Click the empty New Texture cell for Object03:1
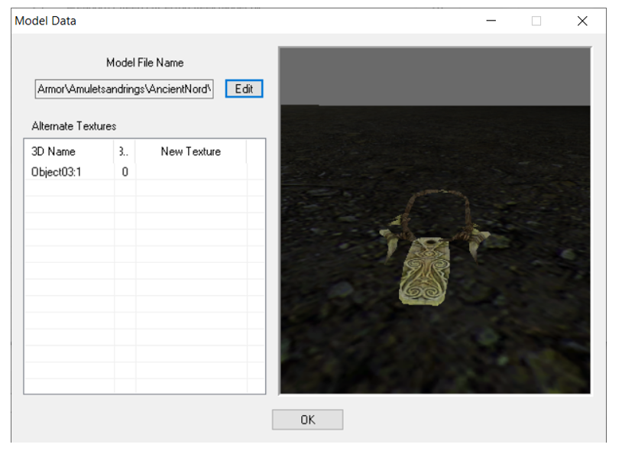 click(191, 172)
